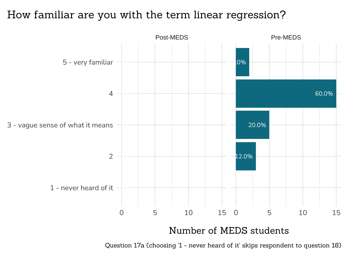Select the Post-MEDS facet label
The height and width of the screenshot is (256, 359).
(172, 38)
